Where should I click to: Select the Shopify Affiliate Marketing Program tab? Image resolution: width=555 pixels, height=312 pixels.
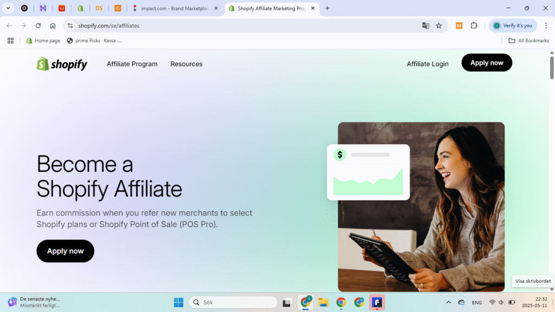pyautogui.click(x=272, y=8)
